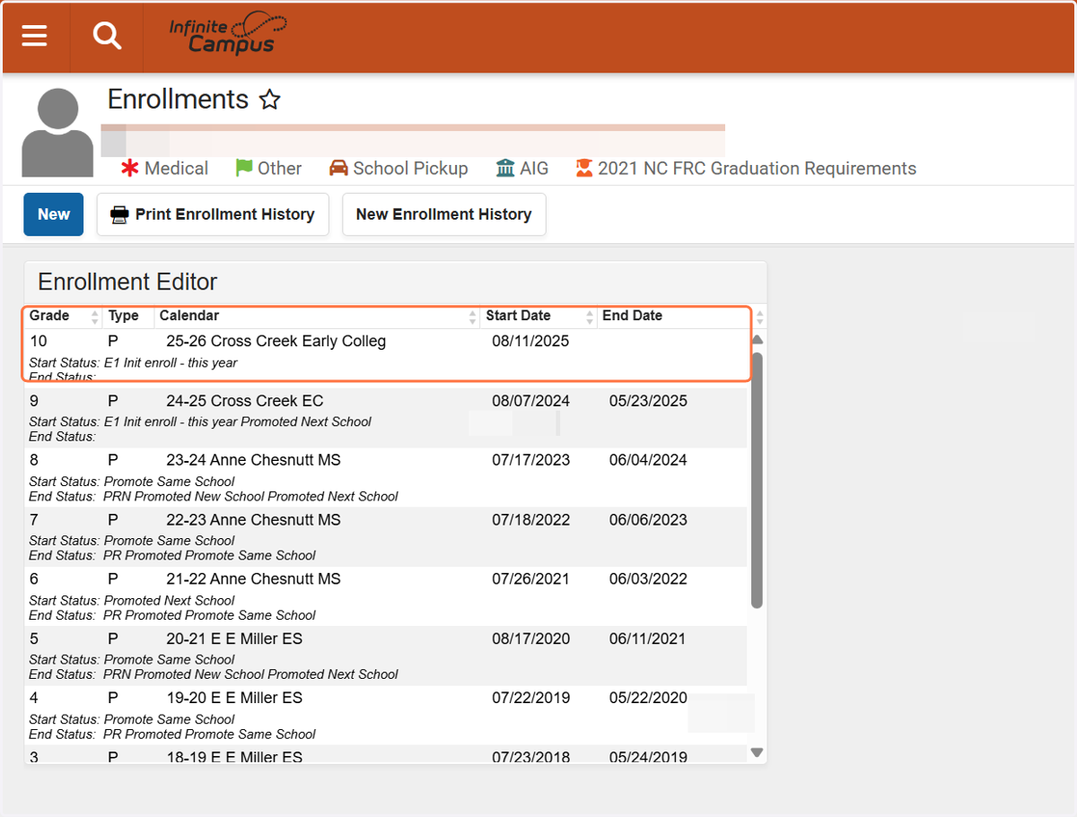This screenshot has height=817, width=1077.
Task: Click end date 05/22/2020
Action: coord(648,698)
